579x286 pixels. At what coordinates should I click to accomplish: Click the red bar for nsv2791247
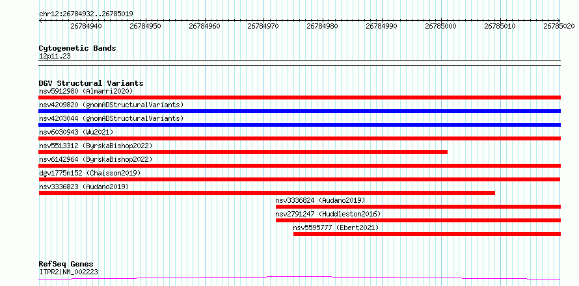tap(418, 220)
